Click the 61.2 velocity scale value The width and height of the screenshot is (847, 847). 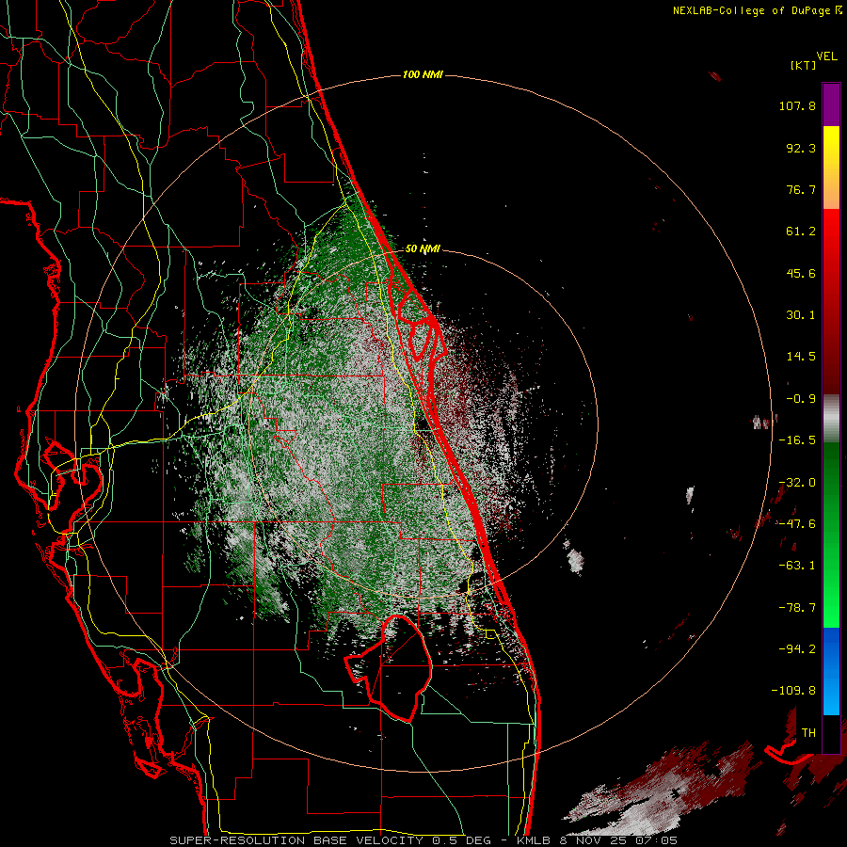[x=801, y=232]
